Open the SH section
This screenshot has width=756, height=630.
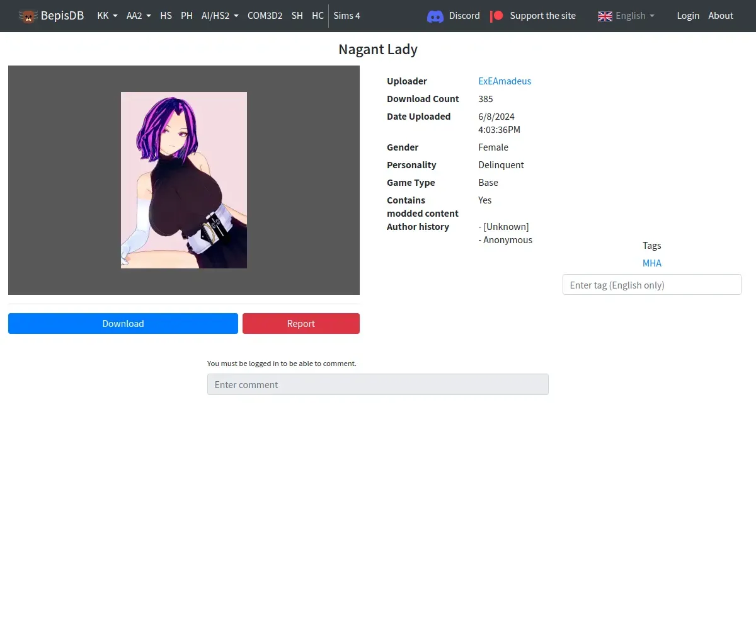297,16
